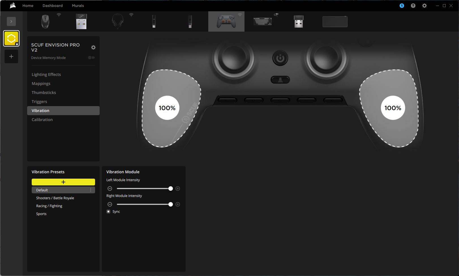Select the yellow default profile icon
Screen dimensions: 459x276
[11, 38]
